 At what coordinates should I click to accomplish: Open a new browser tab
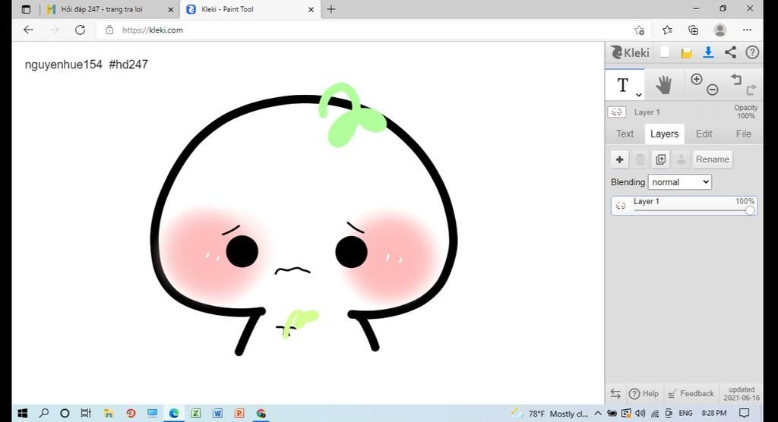331,9
